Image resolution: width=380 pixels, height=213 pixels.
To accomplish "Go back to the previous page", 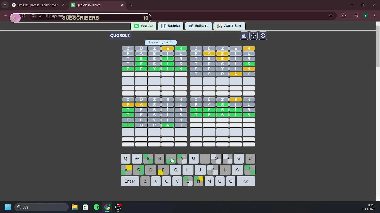I will pyautogui.click(x=6, y=16).
